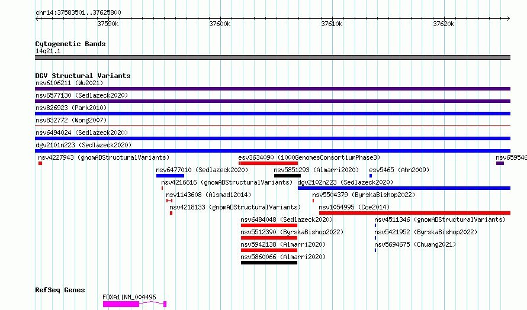Click the small blue esv5465 marker
Image resolution: width=527 pixels, height=310 pixels.
point(371,176)
